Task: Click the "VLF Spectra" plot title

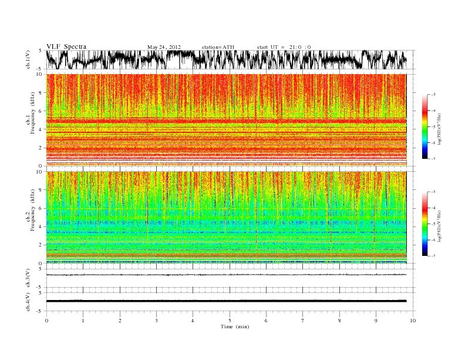Action: click(66, 46)
